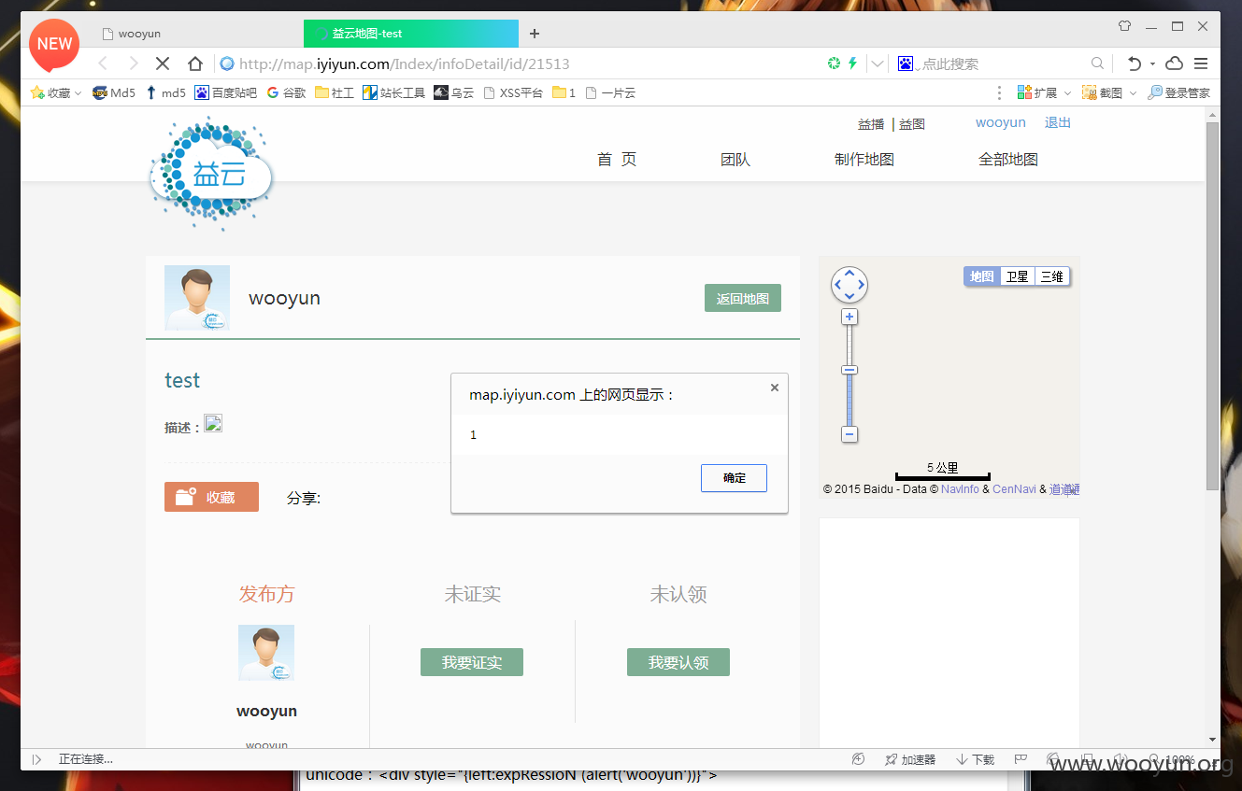Image resolution: width=1242 pixels, height=791 pixels.
Task: Open the bookmarks bar overflow dots
Action: tap(1000, 92)
